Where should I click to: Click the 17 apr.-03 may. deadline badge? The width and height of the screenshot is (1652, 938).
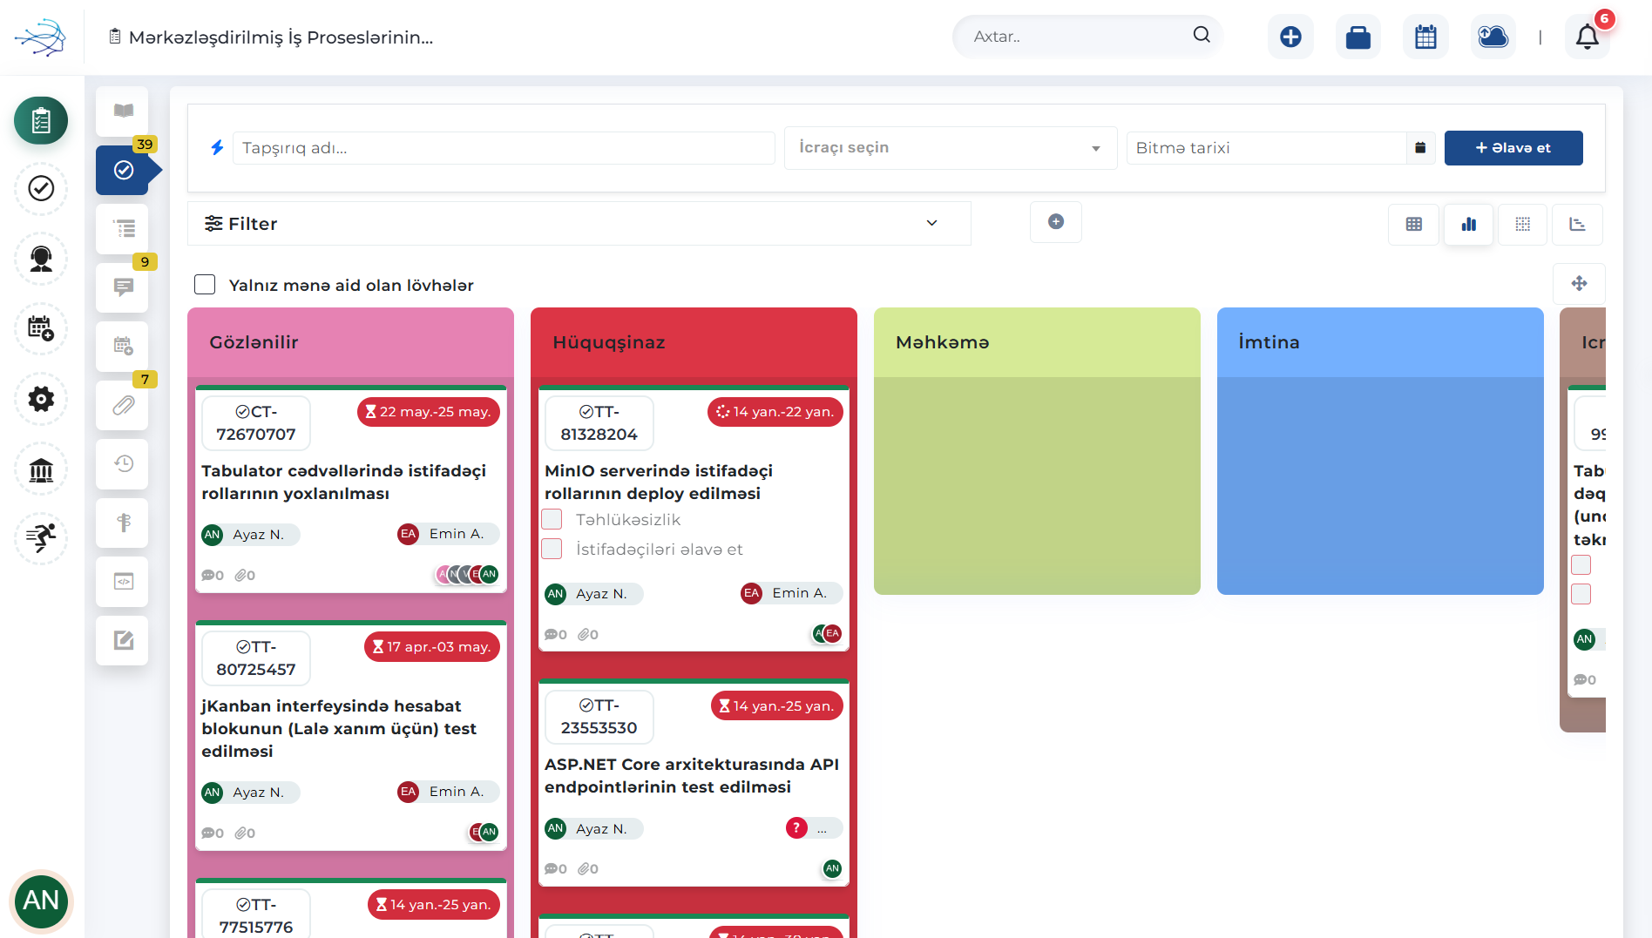[431, 647]
